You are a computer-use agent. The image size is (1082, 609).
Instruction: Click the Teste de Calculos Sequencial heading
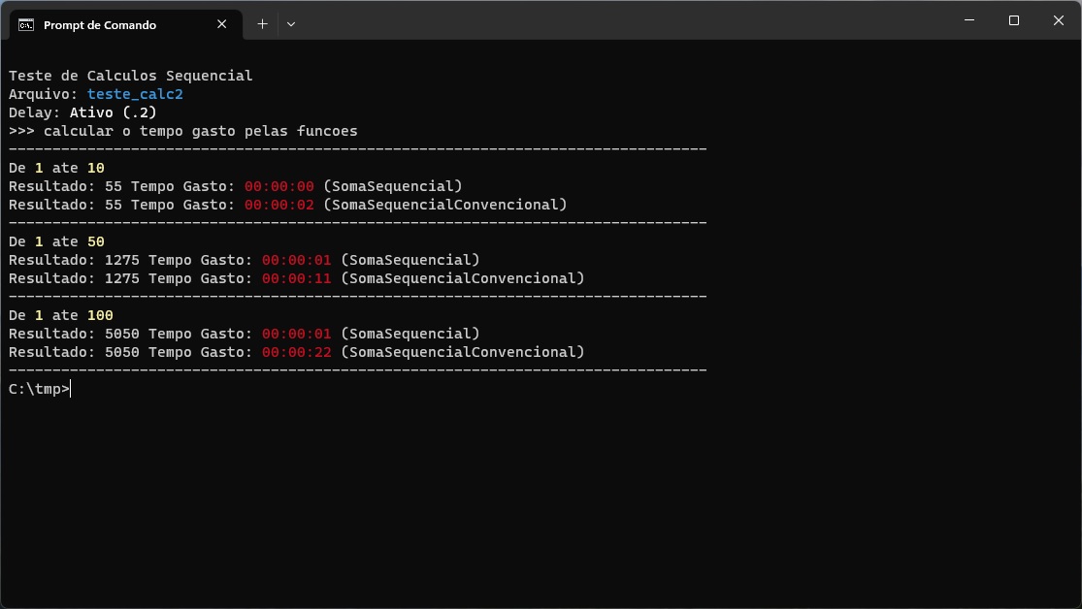coord(130,76)
